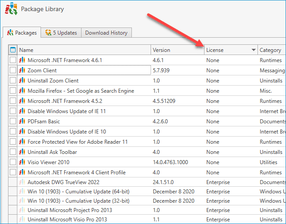Click the Misc. category cell
Viewport: 286px width, 224px height.
click(266, 90)
